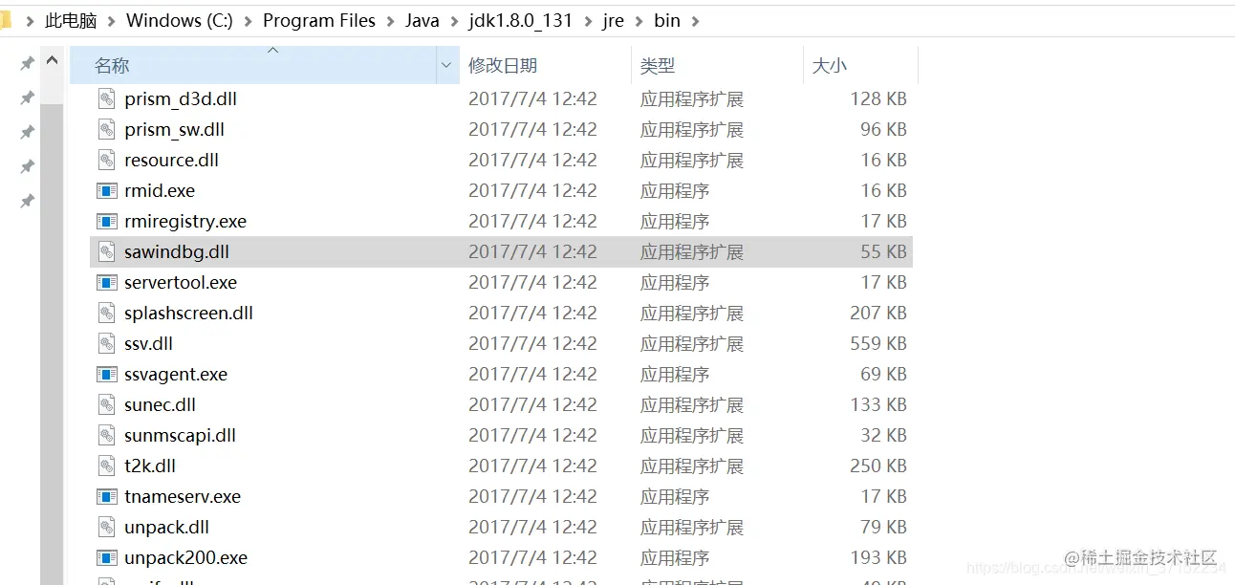
Task: Click the sunmscapi.dll file icon
Action: coord(107,435)
